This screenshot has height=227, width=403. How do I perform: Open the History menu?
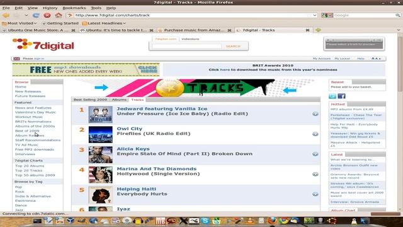tap(50, 8)
